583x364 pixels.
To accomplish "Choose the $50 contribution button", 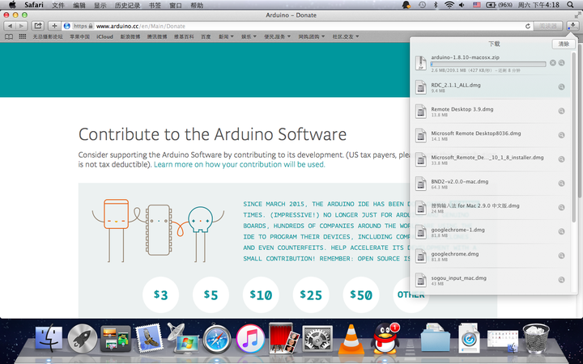I will (361, 295).
